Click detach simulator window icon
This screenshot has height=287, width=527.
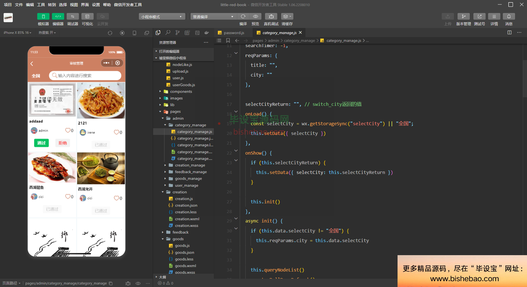click(147, 33)
